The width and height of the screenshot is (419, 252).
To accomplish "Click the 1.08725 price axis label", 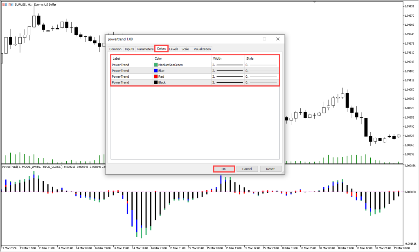I will point(409,136).
